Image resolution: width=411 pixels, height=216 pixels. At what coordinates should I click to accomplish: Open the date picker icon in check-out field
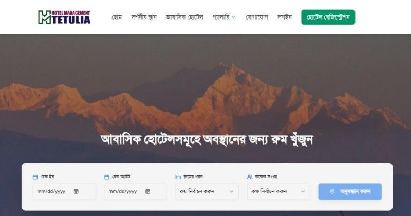pos(147,191)
